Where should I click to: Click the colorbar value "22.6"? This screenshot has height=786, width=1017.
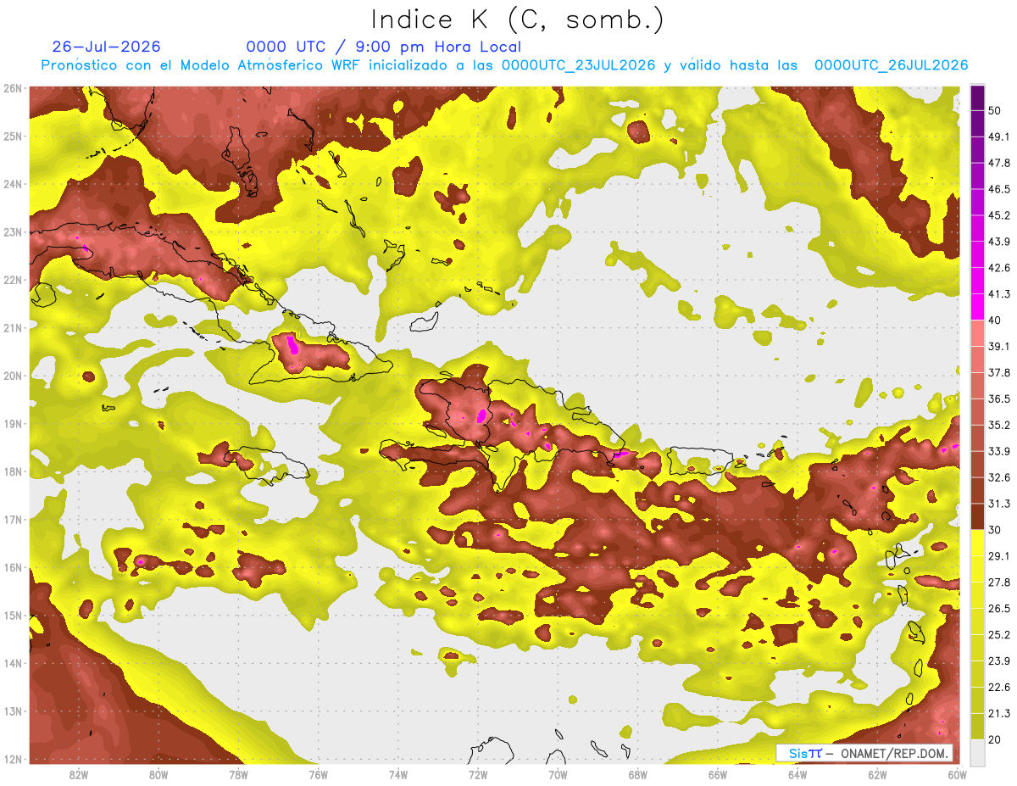click(x=999, y=688)
